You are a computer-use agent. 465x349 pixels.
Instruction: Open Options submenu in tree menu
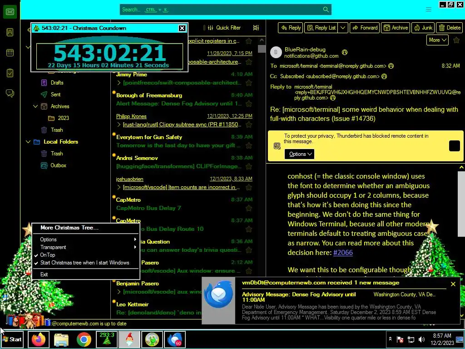(85, 239)
